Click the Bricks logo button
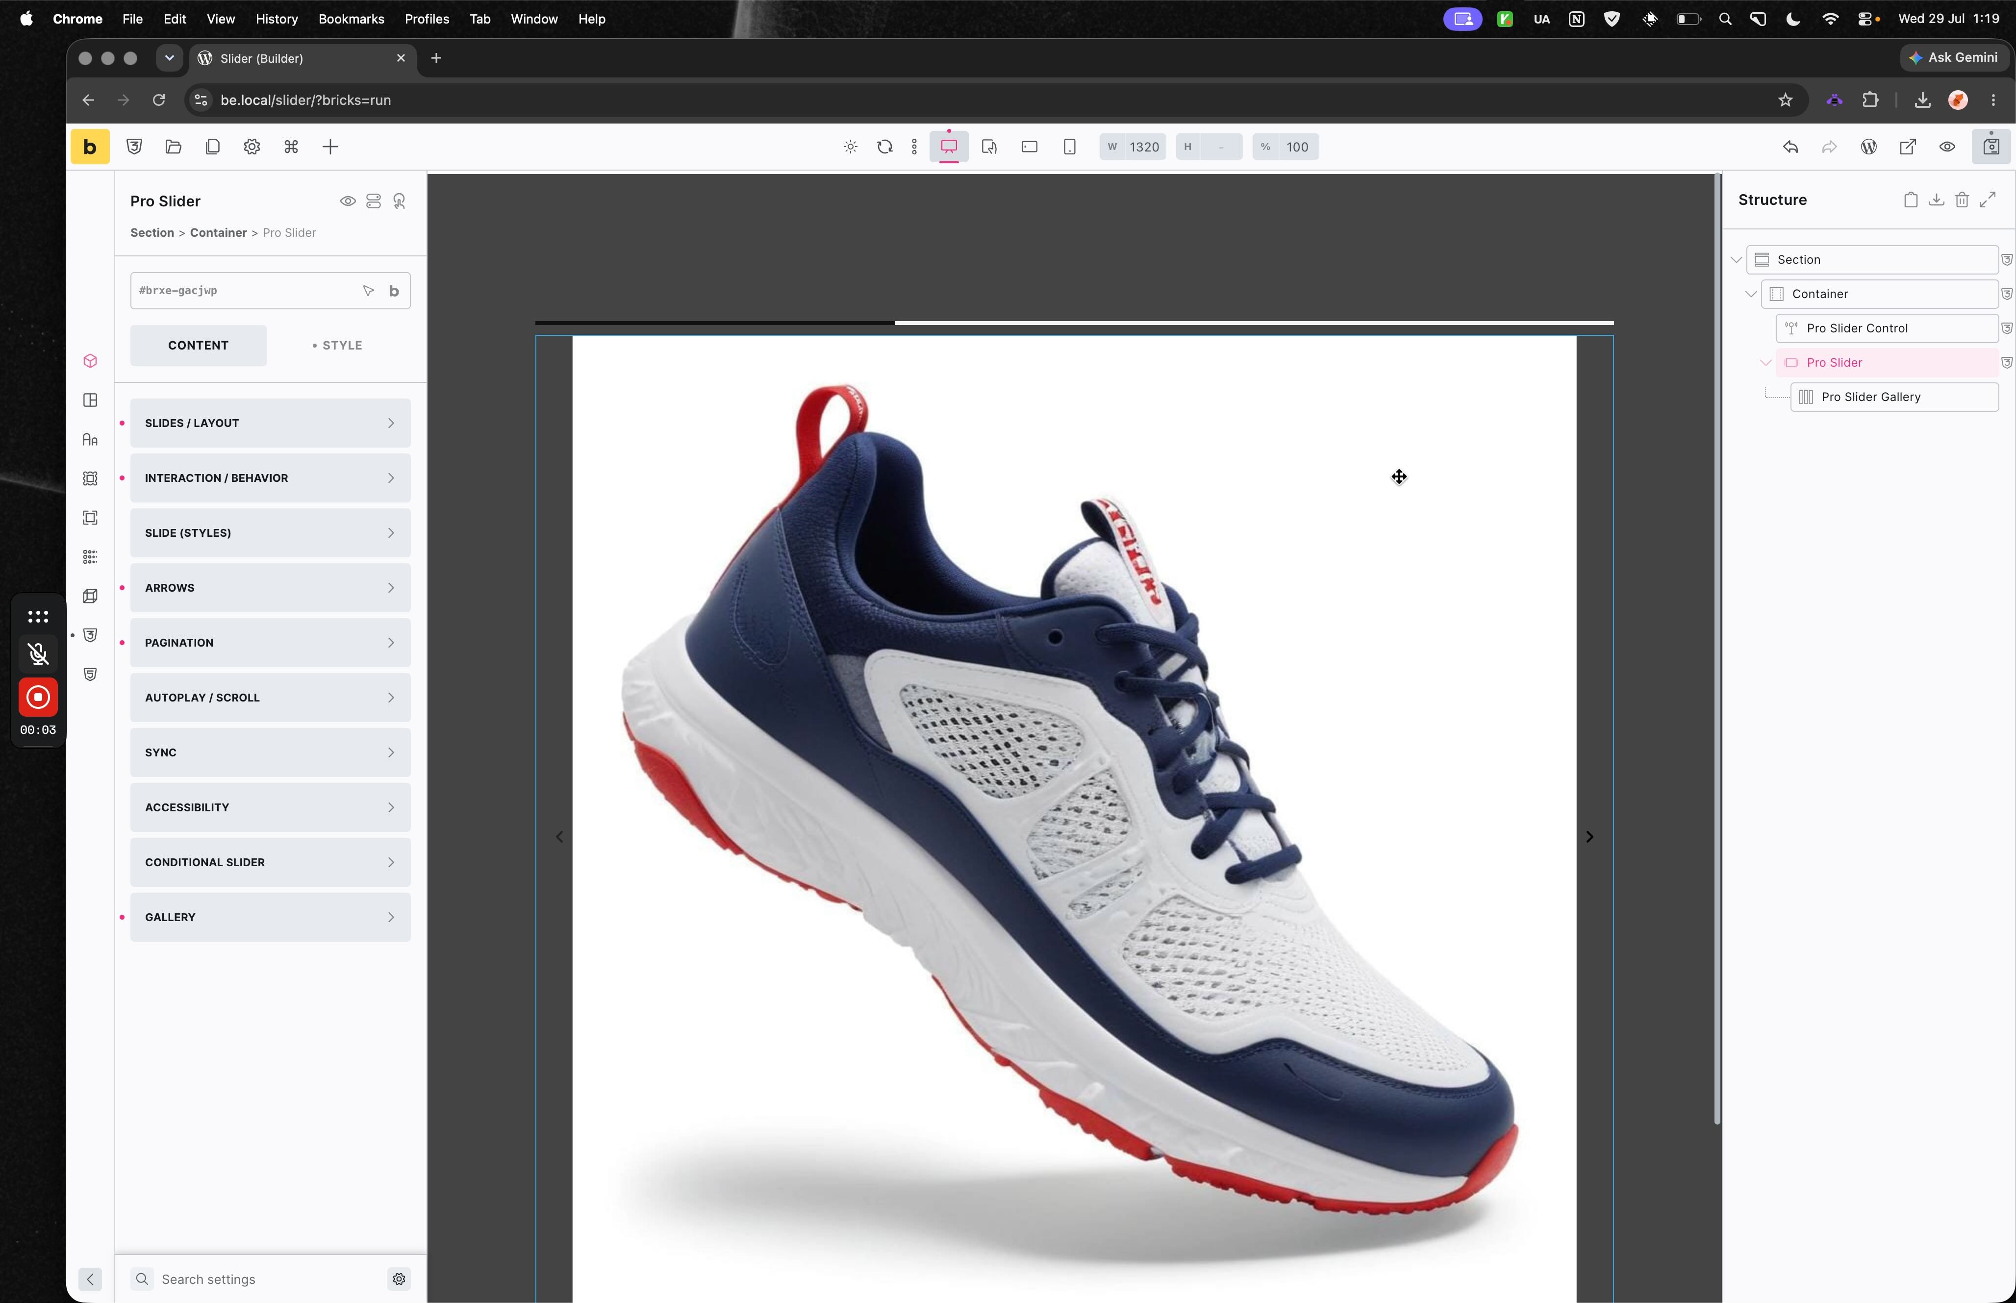The width and height of the screenshot is (2016, 1303). click(x=90, y=147)
